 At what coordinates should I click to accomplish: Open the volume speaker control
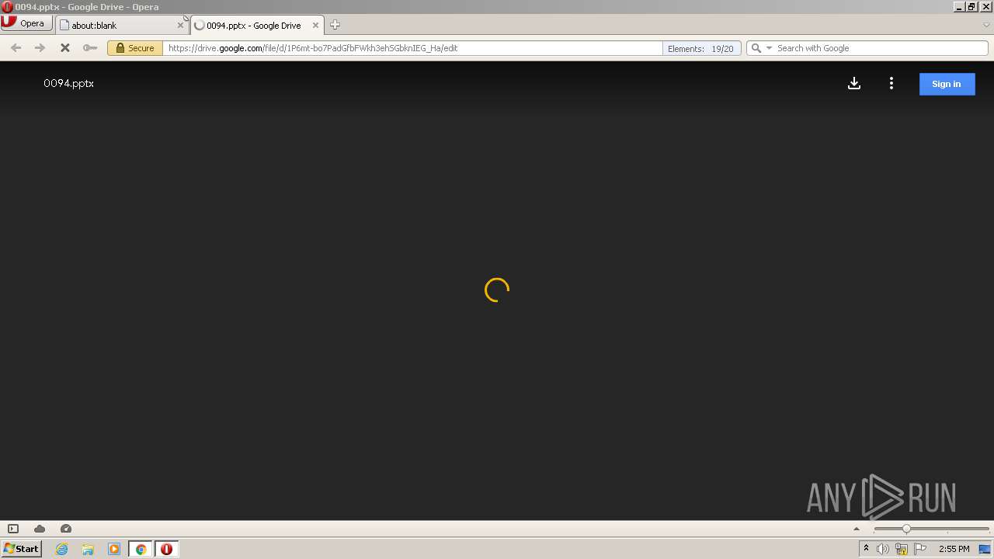coord(883,549)
